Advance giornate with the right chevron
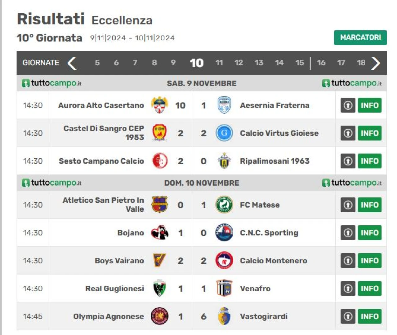 click(376, 63)
